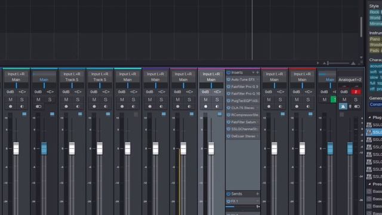The image size is (382, 215).
Task: Toggle the Sends power icon
Action: 229,194
